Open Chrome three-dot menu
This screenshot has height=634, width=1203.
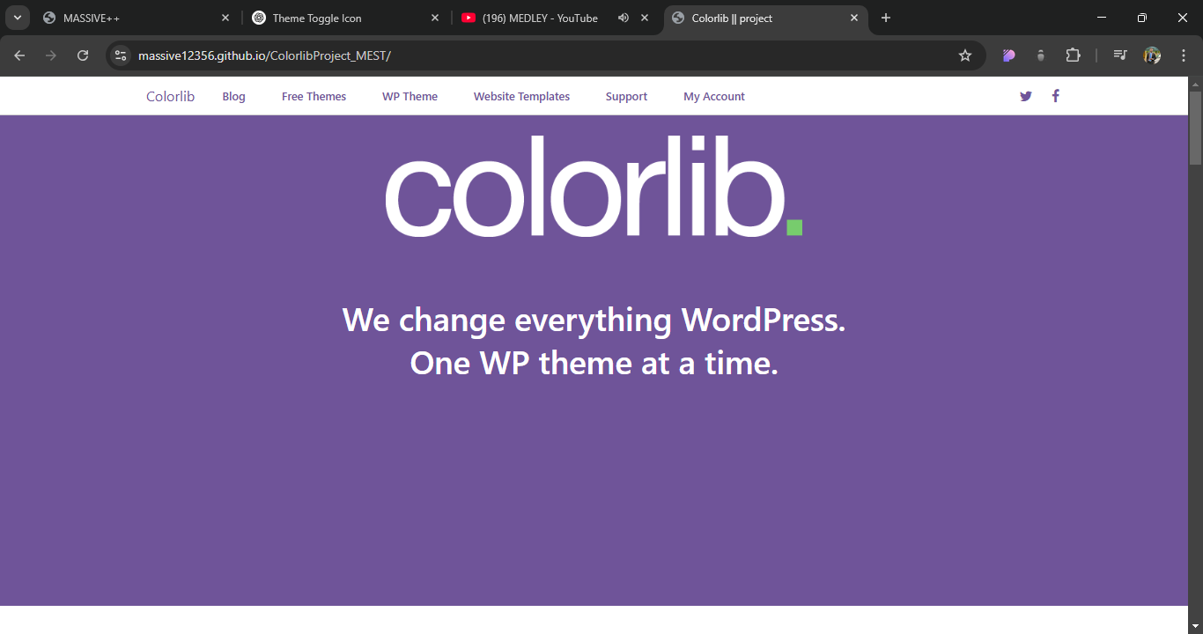click(1183, 55)
